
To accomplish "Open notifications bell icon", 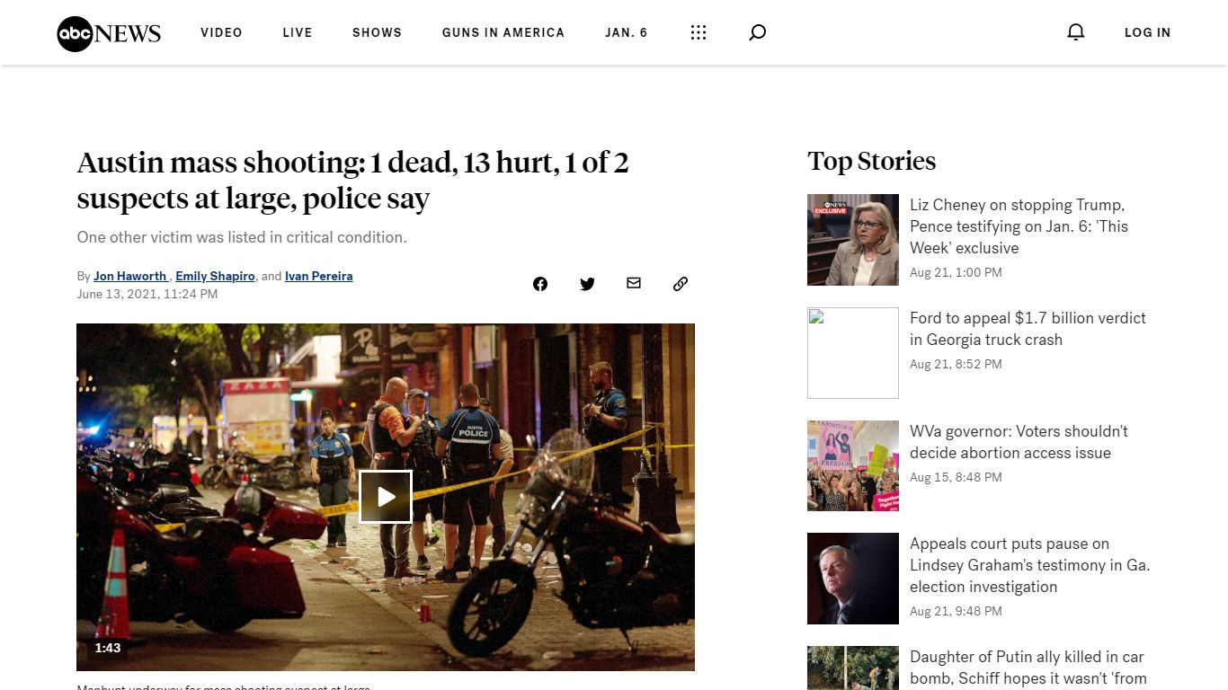I will click(x=1076, y=32).
